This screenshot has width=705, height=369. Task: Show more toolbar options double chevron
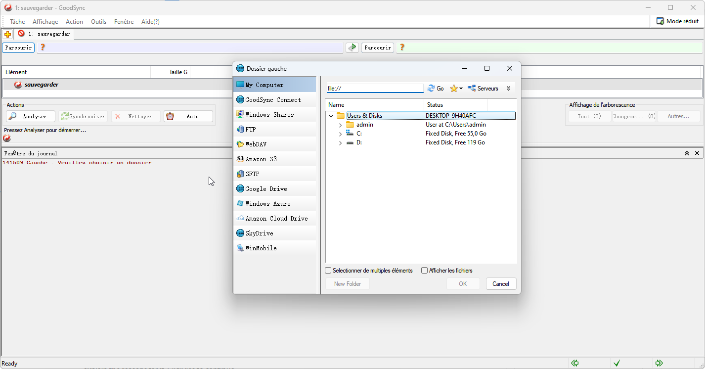click(508, 89)
